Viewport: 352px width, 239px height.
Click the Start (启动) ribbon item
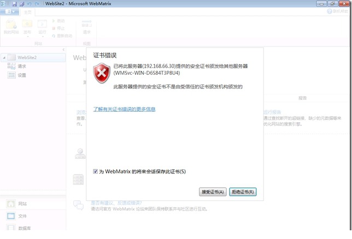(58, 21)
